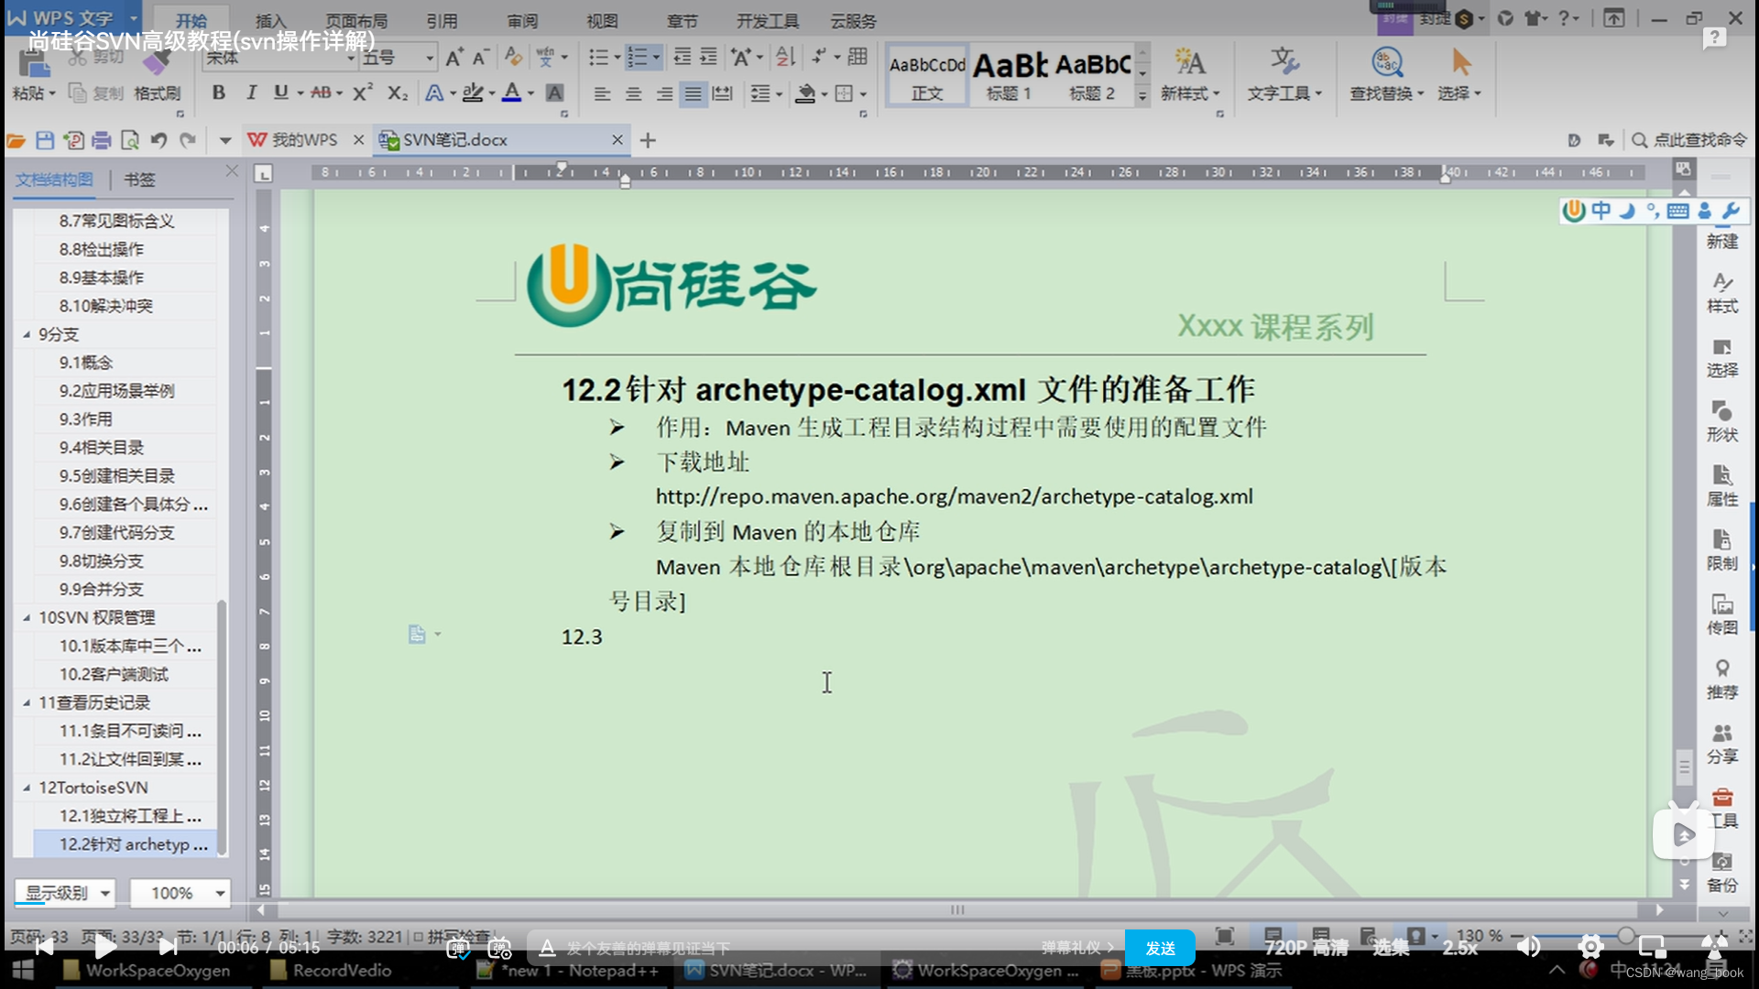Switch to Notepad++ in the taskbar
Viewport: 1759px width, 989px height.
click(x=568, y=971)
